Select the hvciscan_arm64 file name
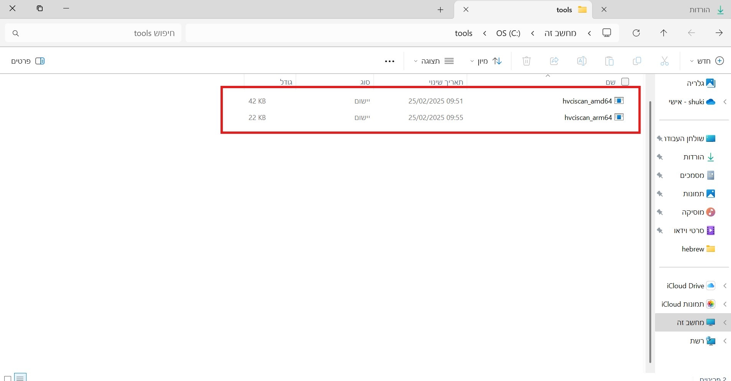Image resolution: width=731 pixels, height=381 pixels. click(x=588, y=118)
